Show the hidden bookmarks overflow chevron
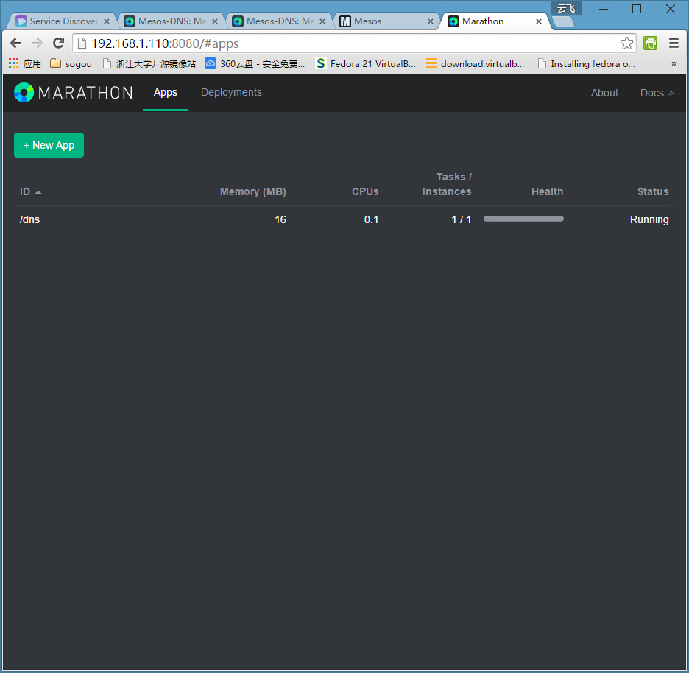Viewport: 689px width, 673px height. (674, 64)
